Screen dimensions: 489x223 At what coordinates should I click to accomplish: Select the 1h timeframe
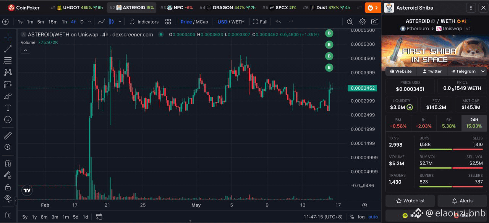point(64,22)
